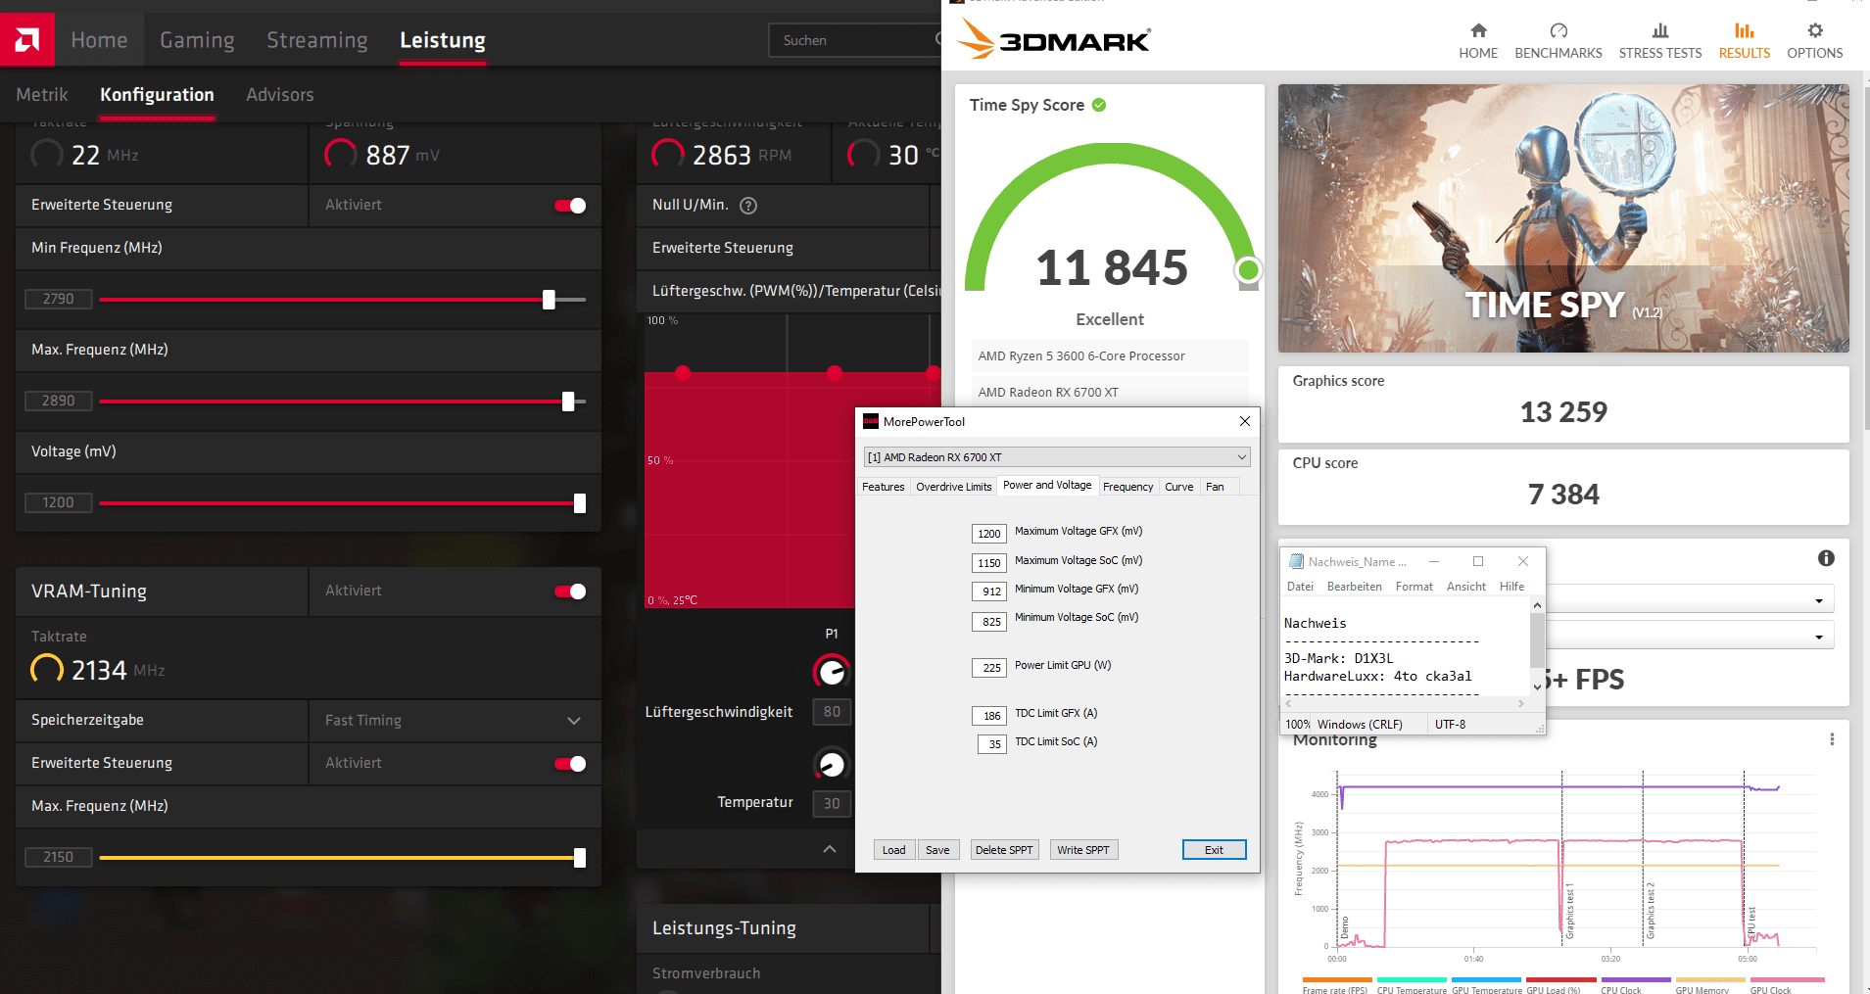Open 3DMark OPTIONS gear icon
1870x994 pixels.
tap(1815, 30)
